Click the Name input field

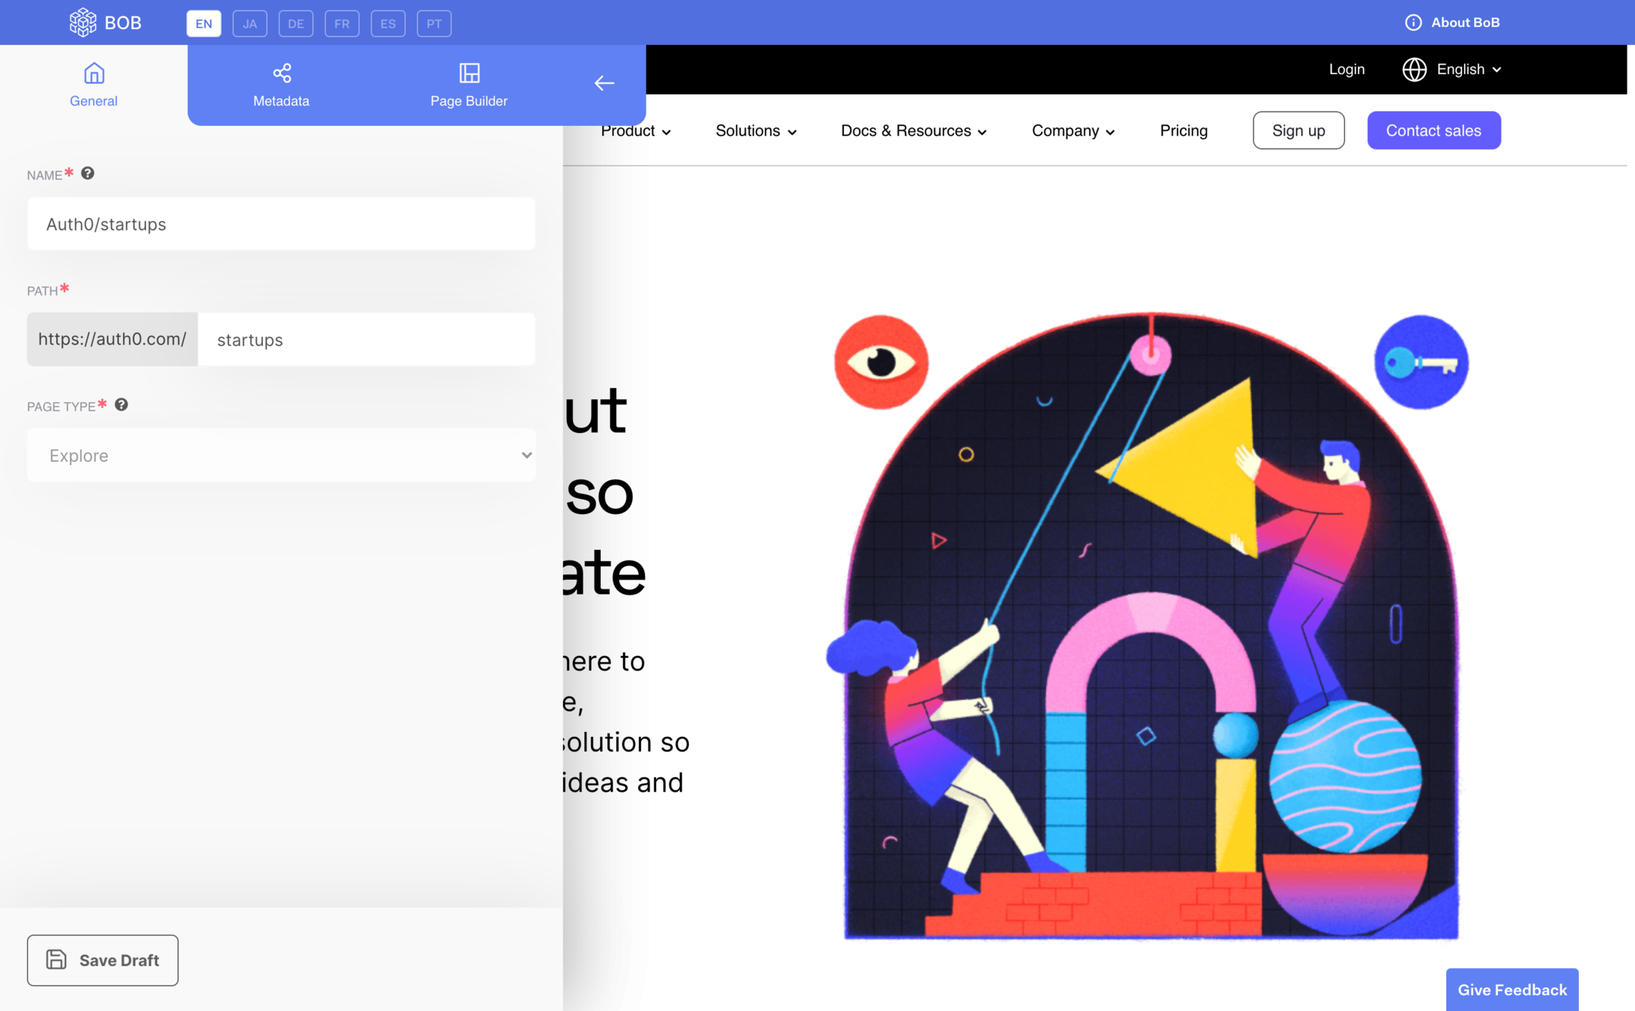(281, 224)
